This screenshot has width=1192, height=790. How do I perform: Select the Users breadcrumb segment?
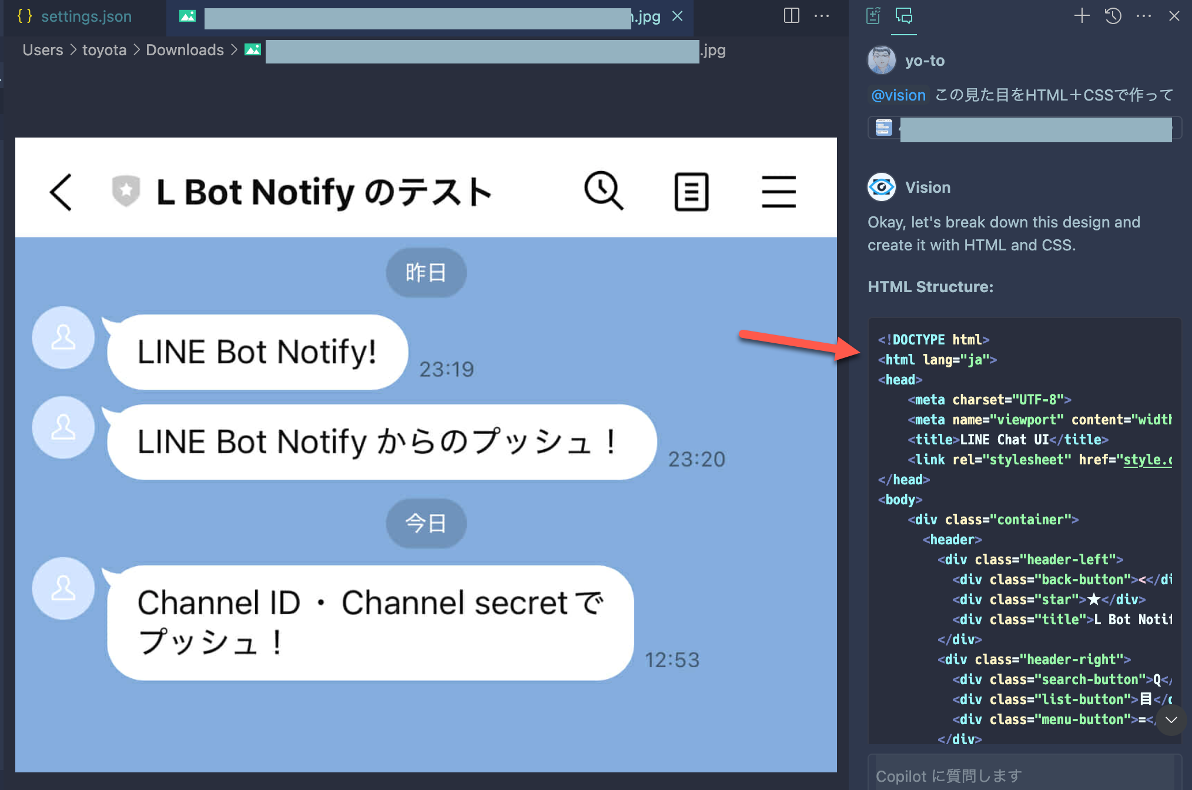coord(43,50)
